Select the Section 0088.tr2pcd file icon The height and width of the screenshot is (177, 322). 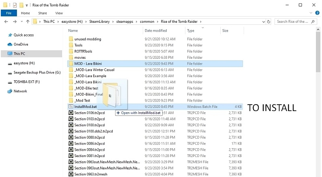point(71,137)
